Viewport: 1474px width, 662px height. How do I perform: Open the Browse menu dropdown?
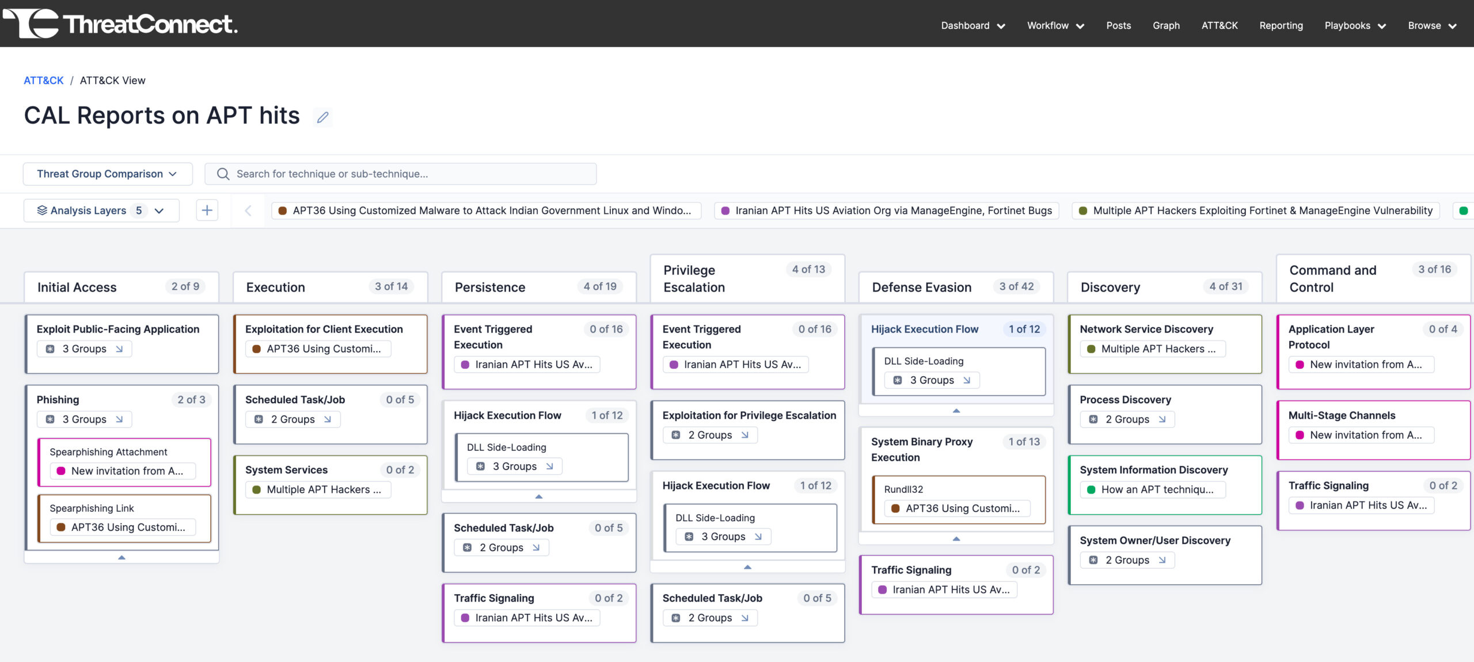tap(1432, 25)
